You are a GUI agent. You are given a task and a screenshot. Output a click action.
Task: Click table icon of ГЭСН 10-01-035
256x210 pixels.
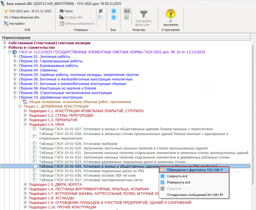point(35,171)
